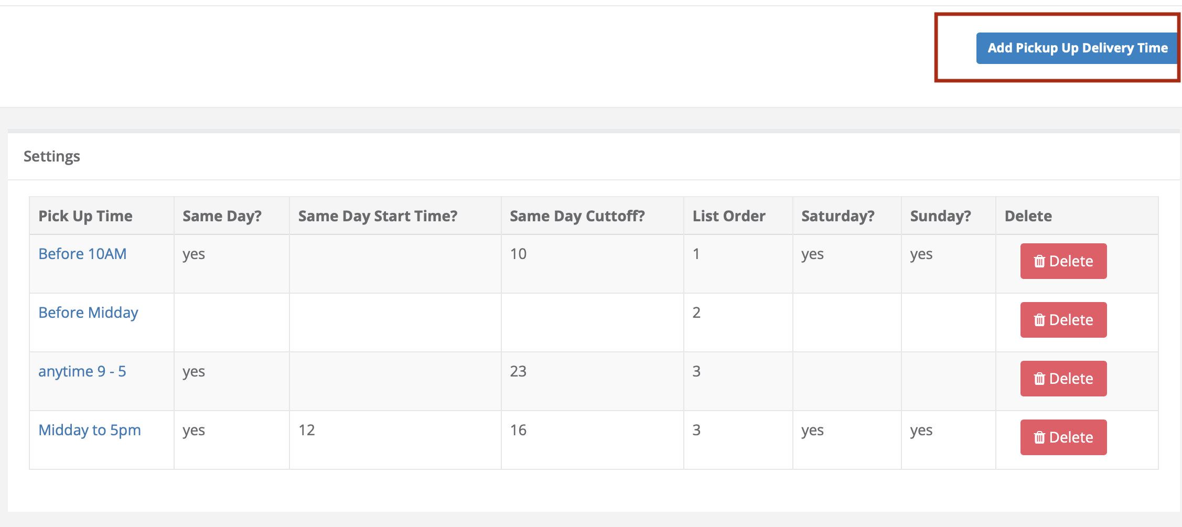This screenshot has height=527, width=1182.
Task: Click the List Order column header
Action: tap(729, 216)
